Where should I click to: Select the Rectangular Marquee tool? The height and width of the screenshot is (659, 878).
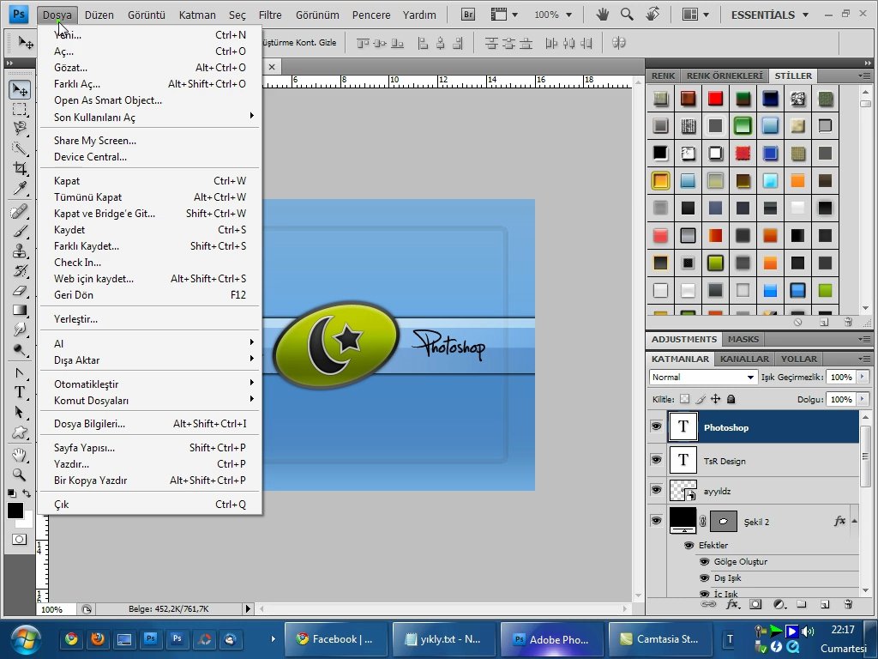pos(20,109)
